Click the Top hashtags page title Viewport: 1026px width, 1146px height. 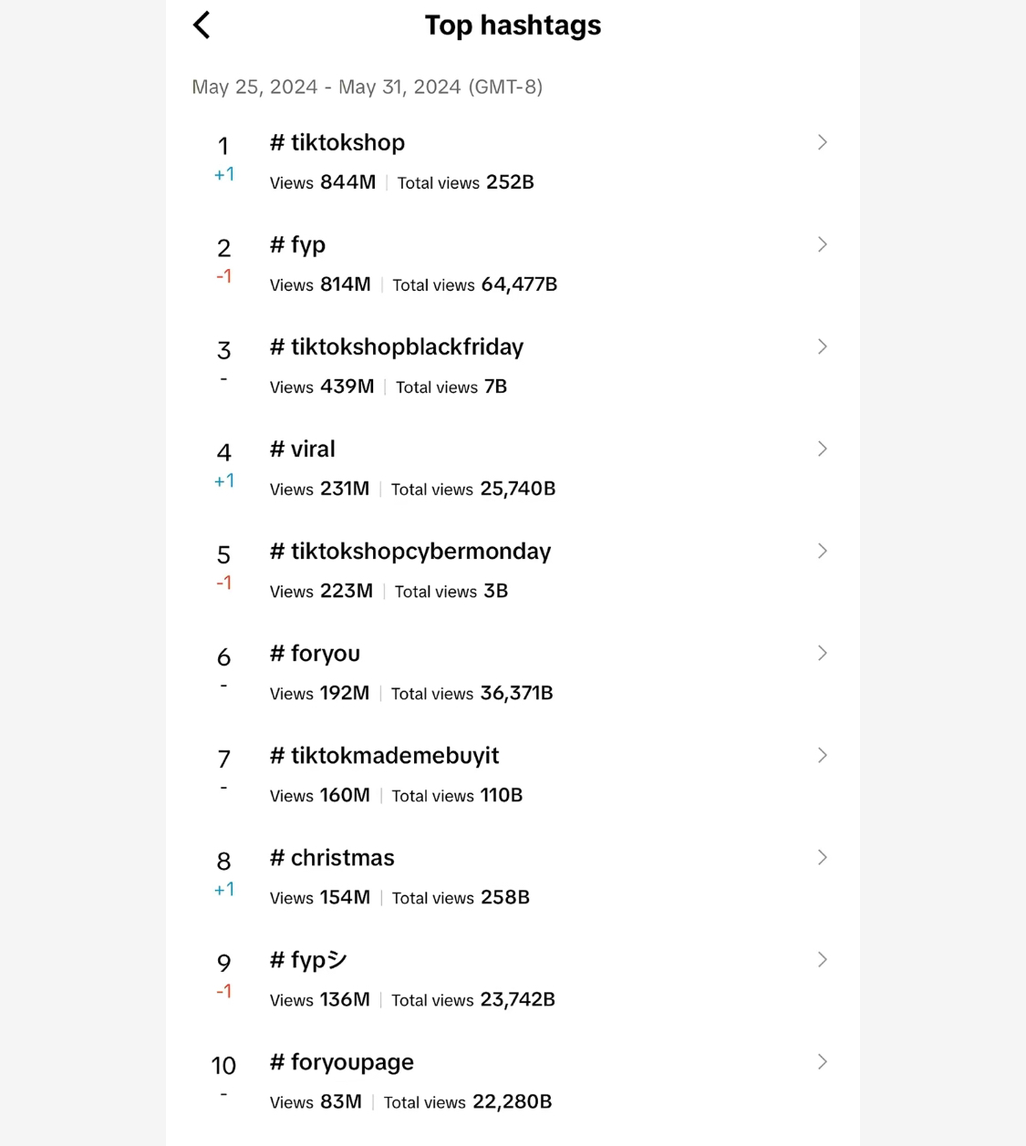coord(513,26)
